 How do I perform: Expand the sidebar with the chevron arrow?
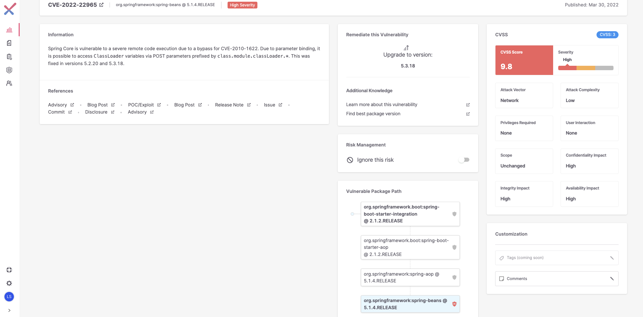pos(9,310)
